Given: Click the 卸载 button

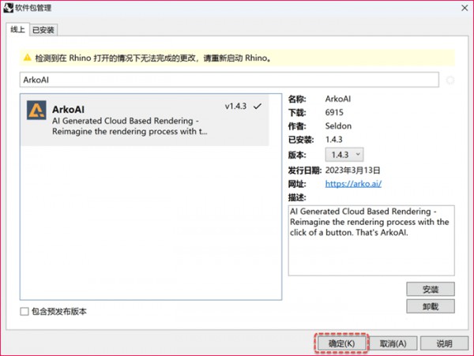Looking at the screenshot, I should coord(431,306).
